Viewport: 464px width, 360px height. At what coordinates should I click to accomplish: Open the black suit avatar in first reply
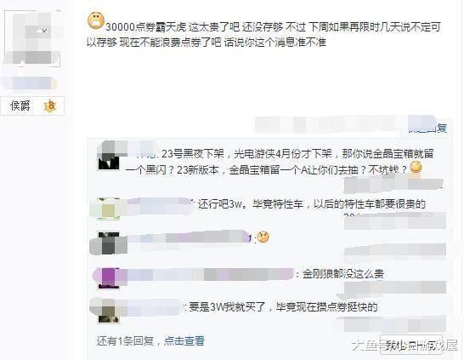coord(109,156)
